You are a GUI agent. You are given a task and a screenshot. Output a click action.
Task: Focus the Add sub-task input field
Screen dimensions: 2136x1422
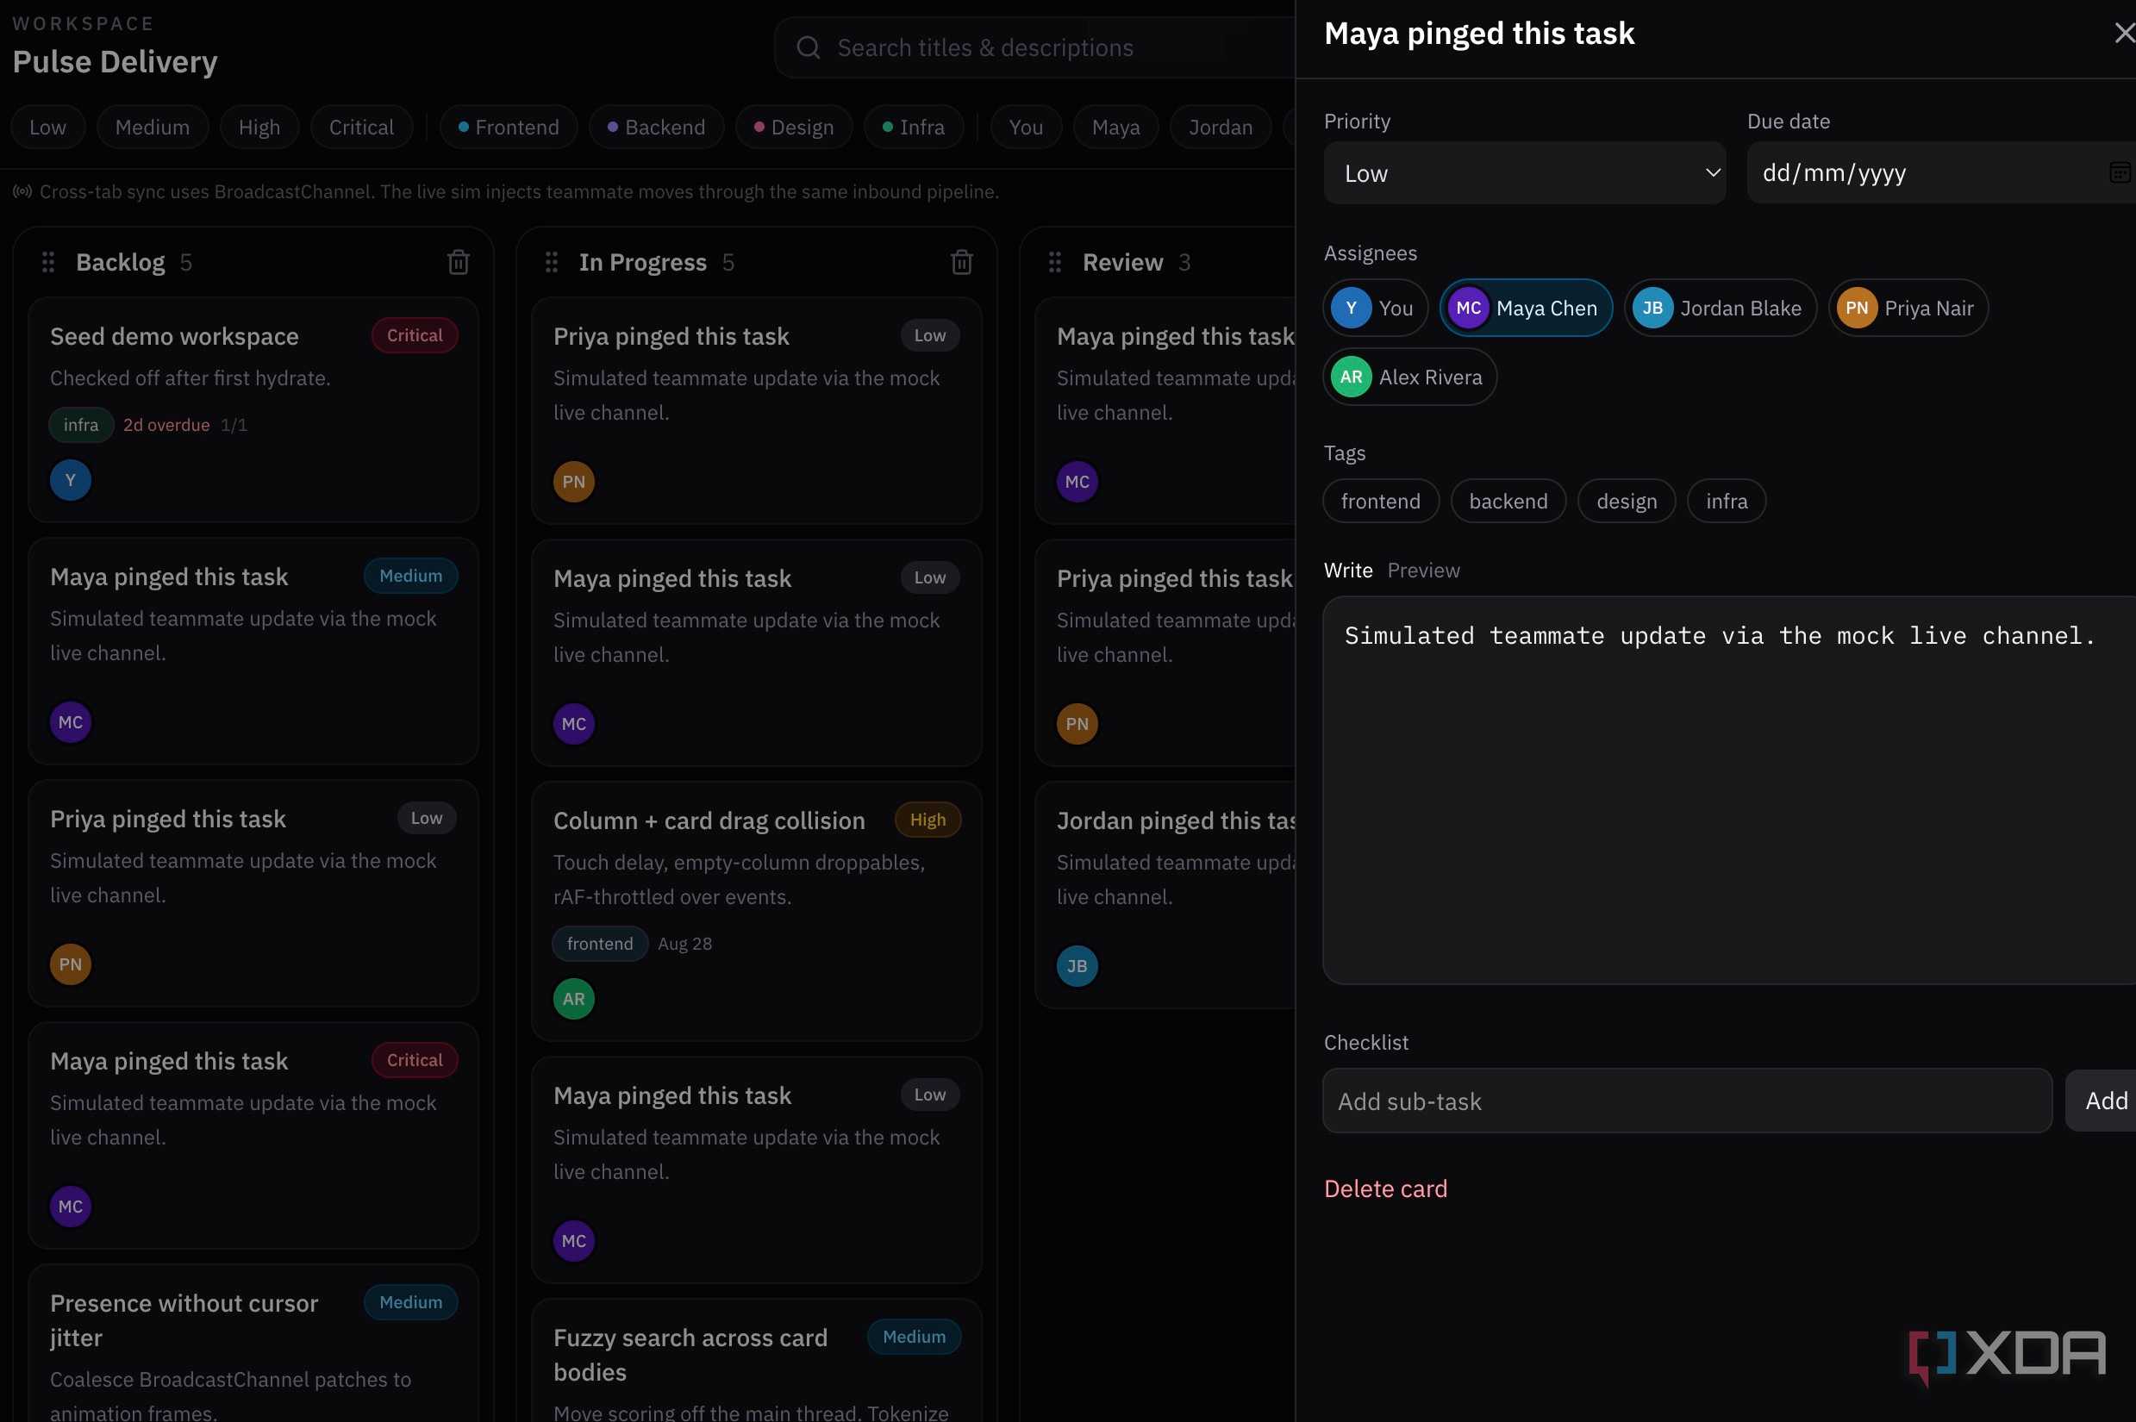(1687, 1100)
